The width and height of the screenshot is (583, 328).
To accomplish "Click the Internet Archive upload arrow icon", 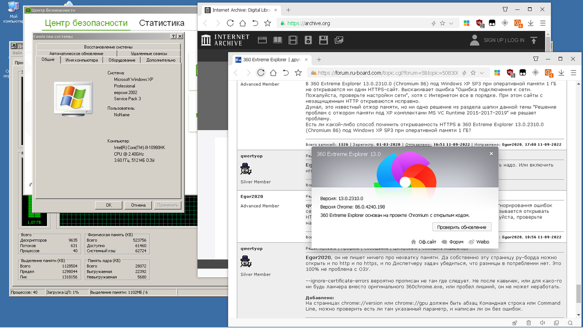I will click(x=534, y=40).
